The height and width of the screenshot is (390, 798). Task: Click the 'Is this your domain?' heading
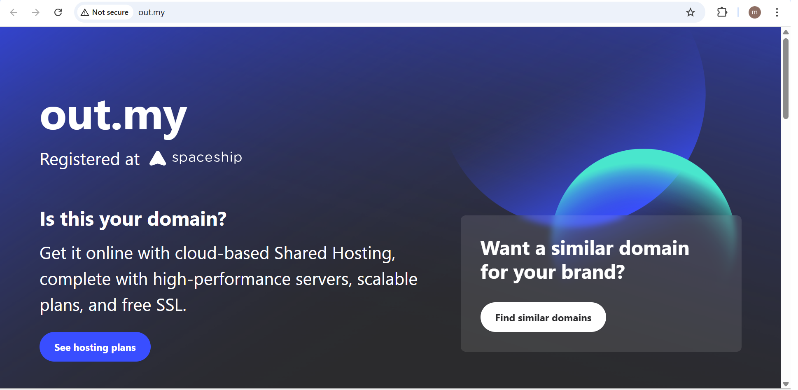[133, 219]
